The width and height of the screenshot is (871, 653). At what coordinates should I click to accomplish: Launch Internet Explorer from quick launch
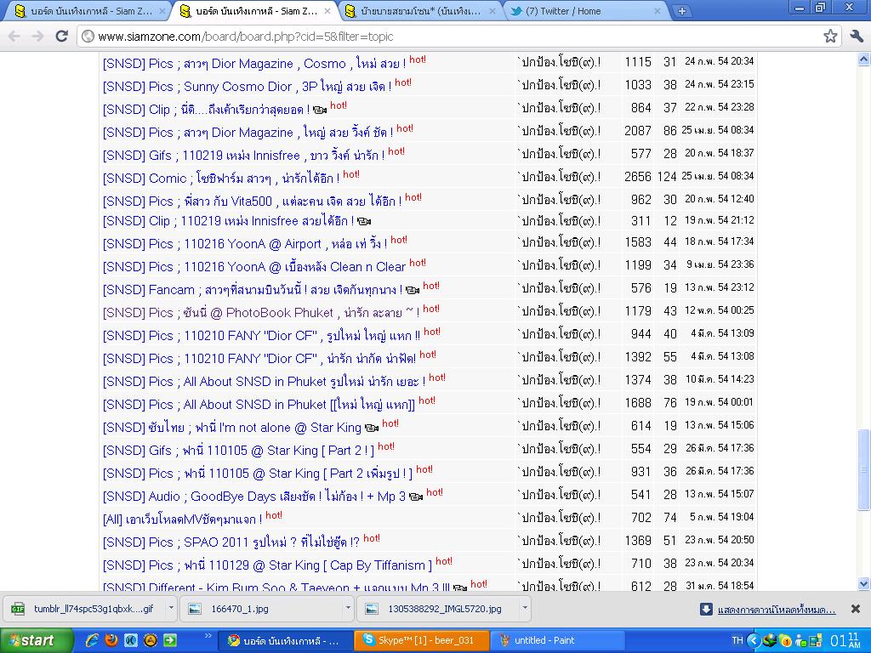[x=92, y=640]
